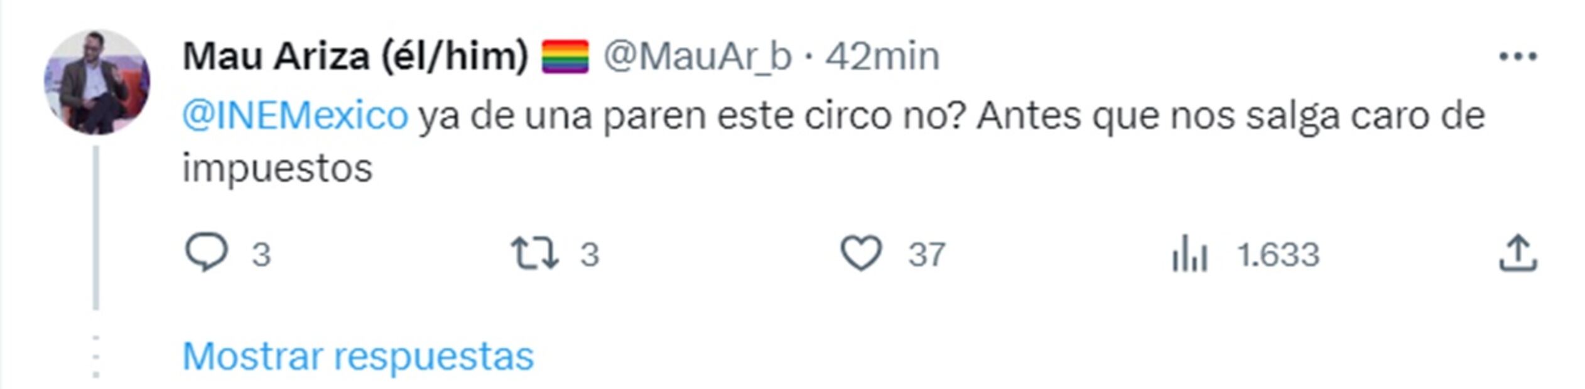Image resolution: width=1585 pixels, height=389 pixels.
Task: Expand the thread with Mostrar respuestas
Action: (x=358, y=356)
